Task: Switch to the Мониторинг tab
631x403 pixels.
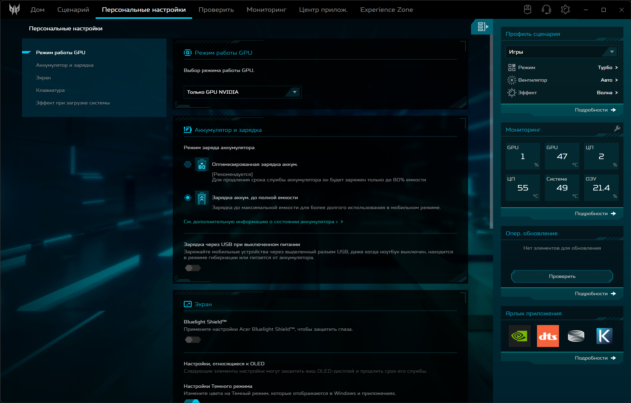Action: (x=266, y=10)
